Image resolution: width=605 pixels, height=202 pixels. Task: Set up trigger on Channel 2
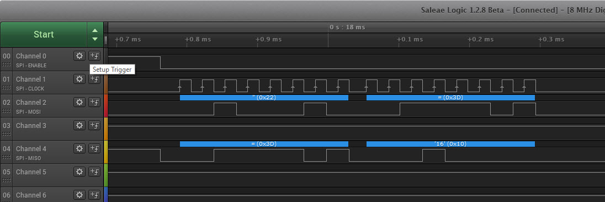tap(94, 102)
